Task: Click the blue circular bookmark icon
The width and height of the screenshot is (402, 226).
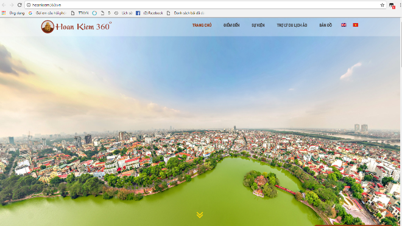Action: click(94, 13)
